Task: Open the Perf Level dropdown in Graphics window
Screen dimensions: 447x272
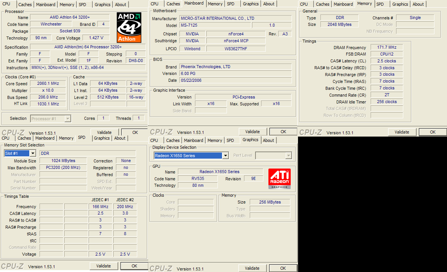Action: click(x=288, y=156)
